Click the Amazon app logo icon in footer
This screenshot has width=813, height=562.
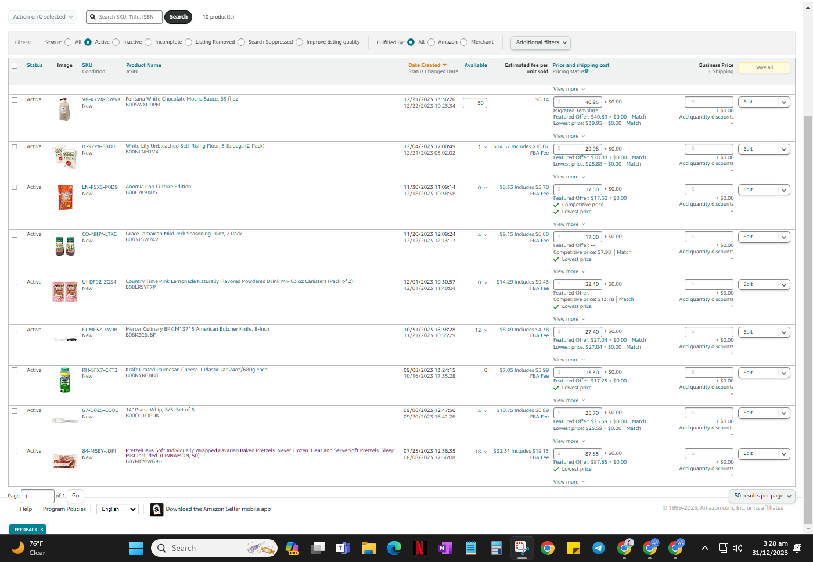(x=157, y=509)
